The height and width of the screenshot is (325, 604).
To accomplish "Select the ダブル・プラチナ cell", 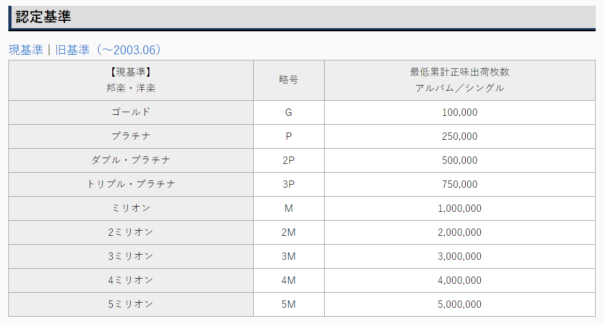I will pyautogui.click(x=131, y=160).
